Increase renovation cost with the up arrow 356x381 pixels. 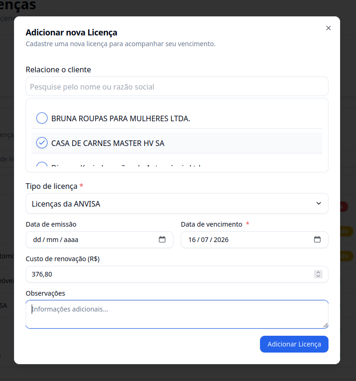pos(318,272)
